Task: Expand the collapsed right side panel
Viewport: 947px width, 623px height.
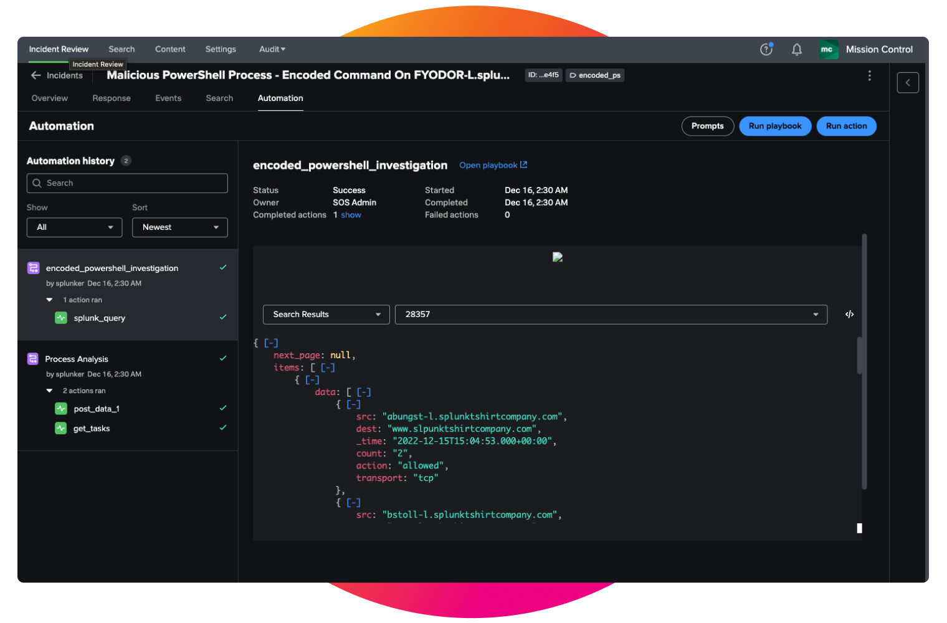Action: tap(907, 83)
